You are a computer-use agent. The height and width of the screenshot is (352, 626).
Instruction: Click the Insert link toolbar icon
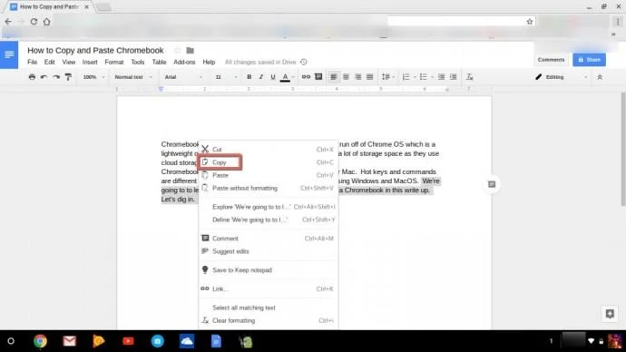pos(306,77)
